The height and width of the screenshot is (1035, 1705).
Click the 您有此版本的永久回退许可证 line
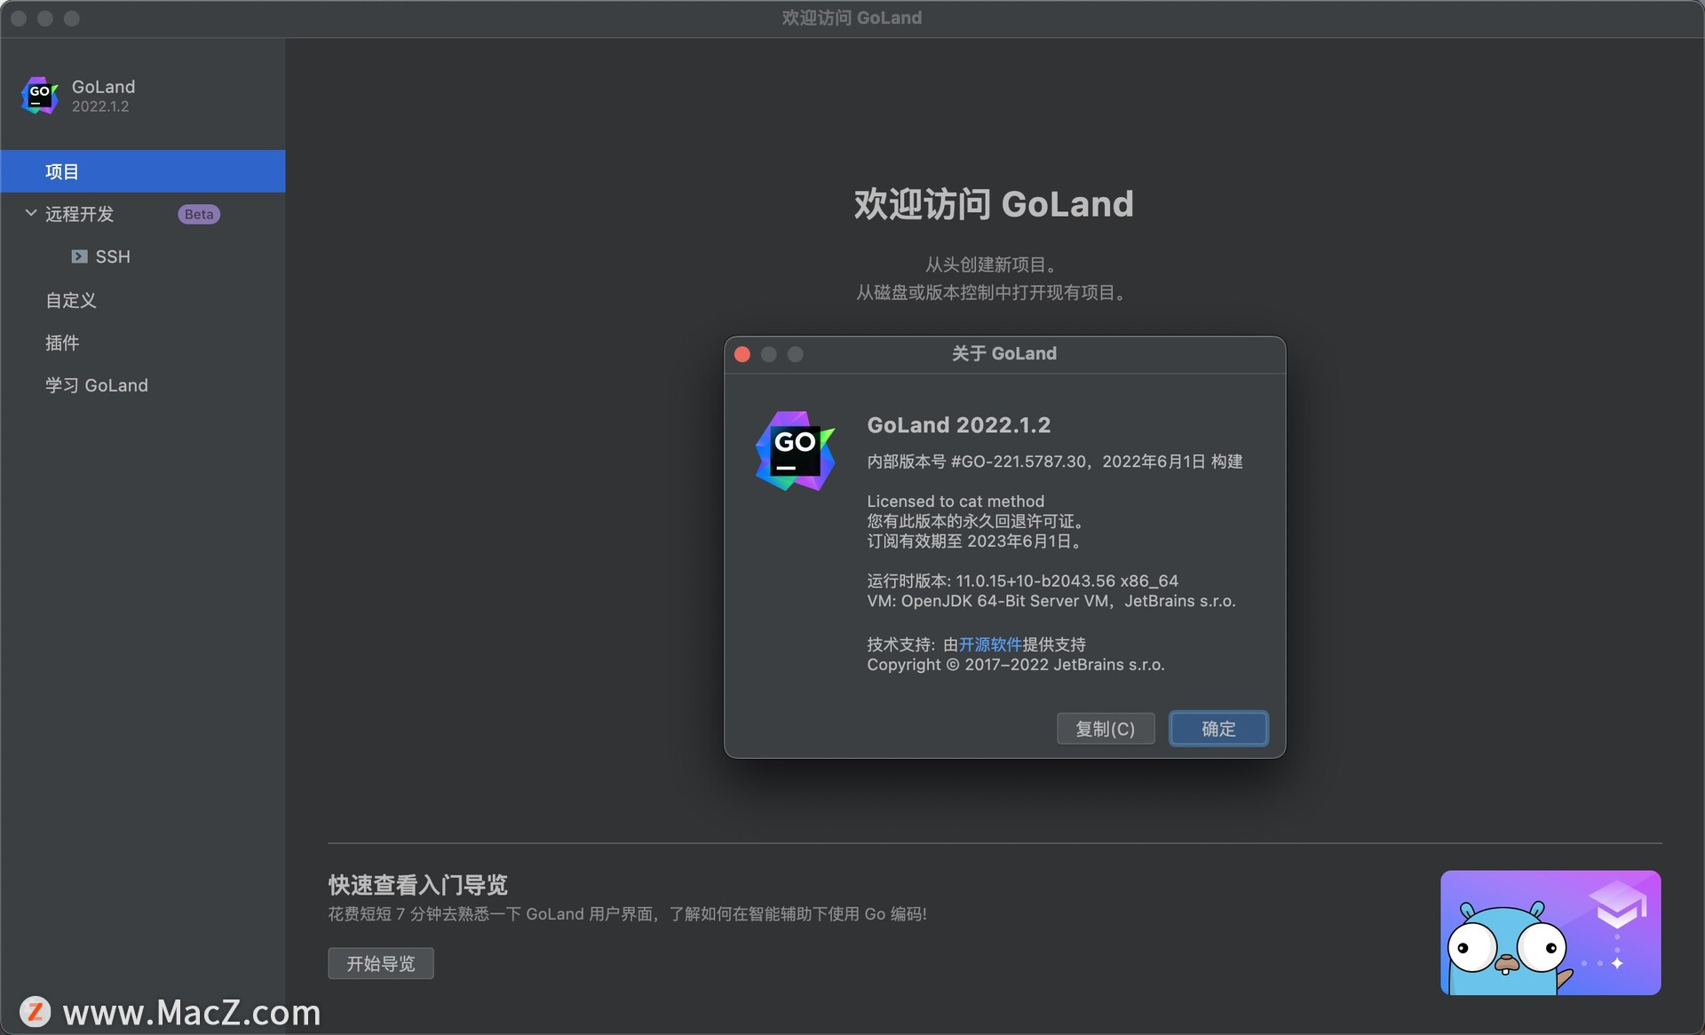pyautogui.click(x=976, y=521)
